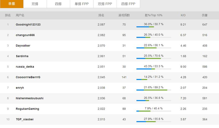Open the 四排 tab
Viewport: 219px width, 128px height.
click(x=58, y=4)
